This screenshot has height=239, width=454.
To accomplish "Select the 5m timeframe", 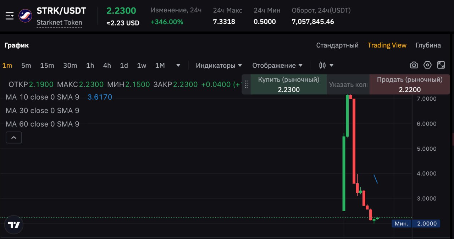I will click(x=26, y=66).
